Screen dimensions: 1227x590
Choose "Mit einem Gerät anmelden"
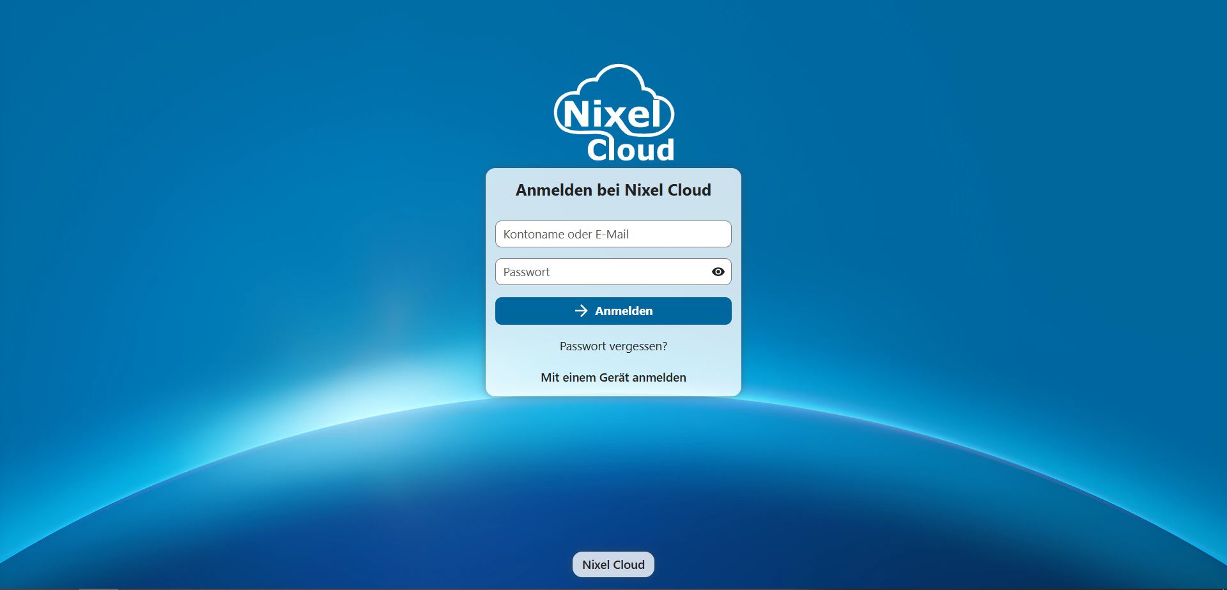point(613,377)
